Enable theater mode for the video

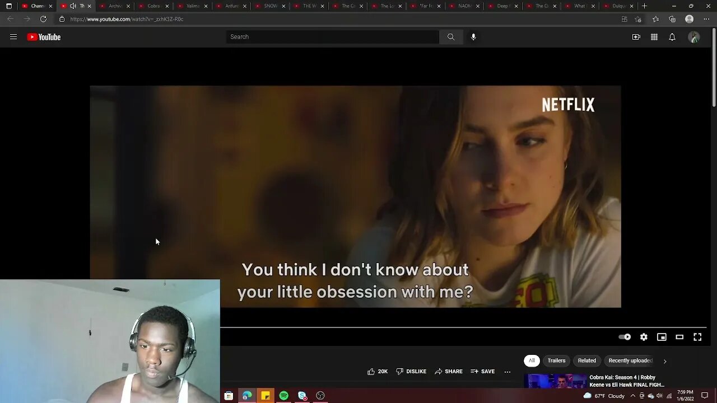(x=679, y=337)
